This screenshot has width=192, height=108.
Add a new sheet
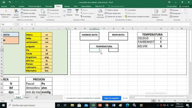(37, 97)
